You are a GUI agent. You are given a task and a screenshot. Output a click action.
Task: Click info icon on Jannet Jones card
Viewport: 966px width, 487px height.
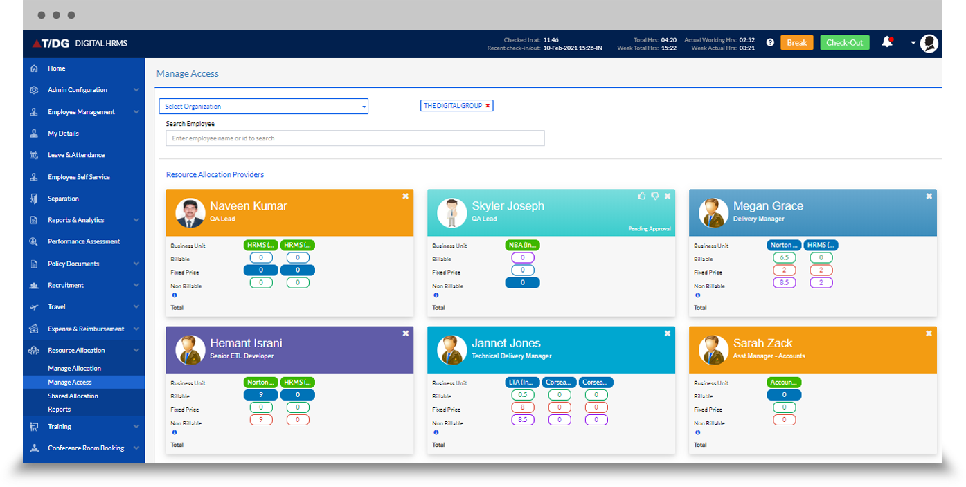[x=436, y=432]
